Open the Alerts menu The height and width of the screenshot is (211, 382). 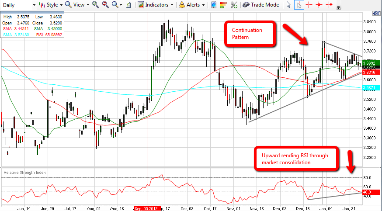tap(192, 5)
